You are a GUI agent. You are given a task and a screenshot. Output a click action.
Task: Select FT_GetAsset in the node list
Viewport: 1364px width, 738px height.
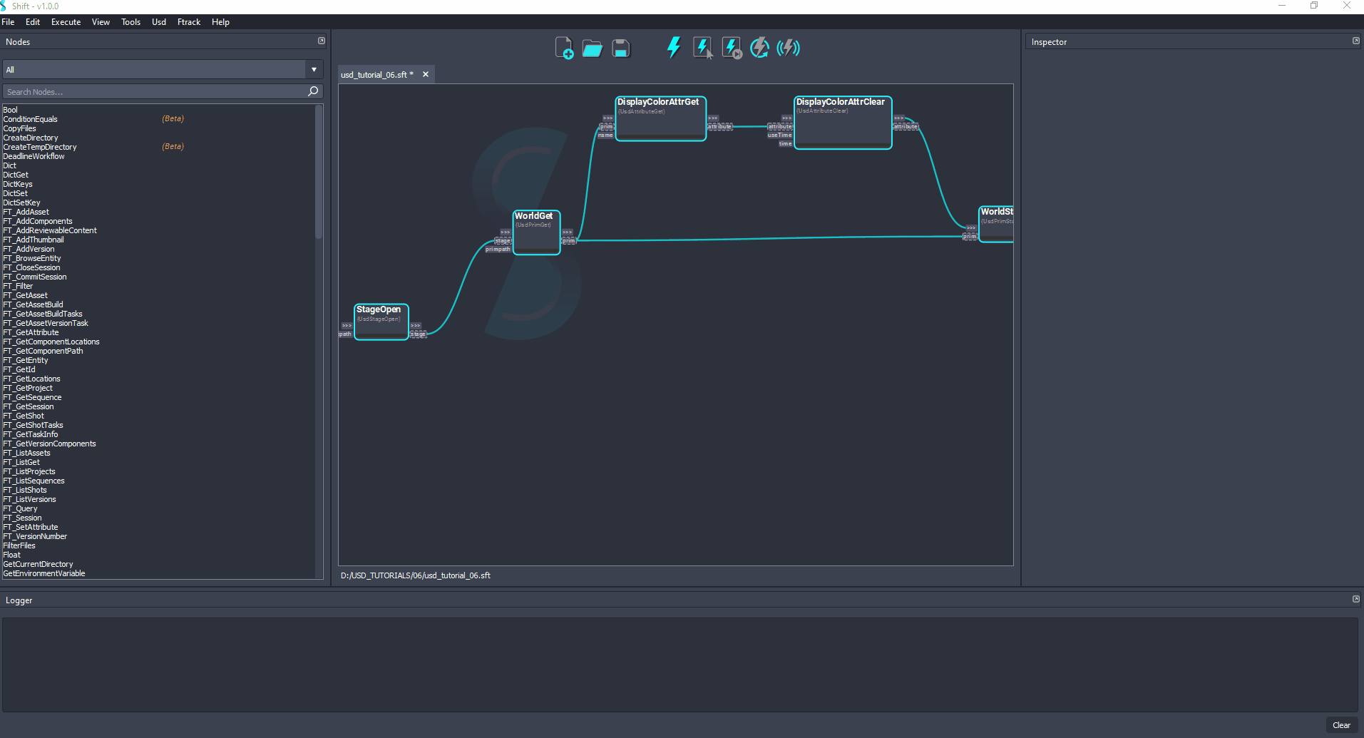(25, 294)
